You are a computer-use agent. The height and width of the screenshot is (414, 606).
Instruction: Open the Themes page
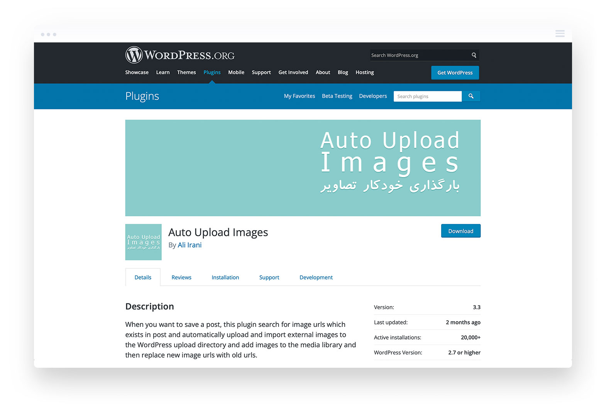[x=186, y=72]
